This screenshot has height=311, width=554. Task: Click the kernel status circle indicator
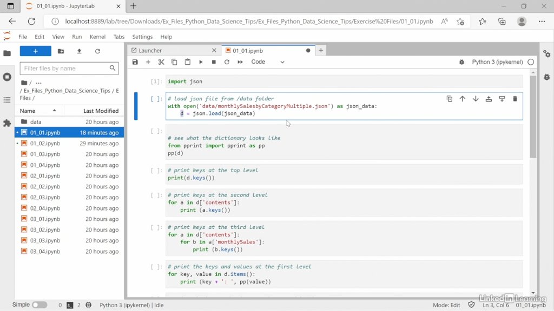click(531, 62)
